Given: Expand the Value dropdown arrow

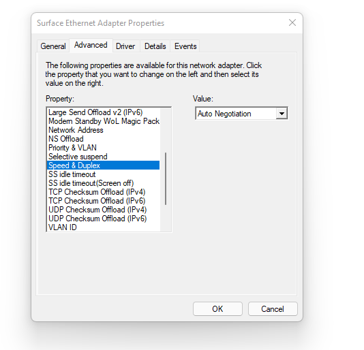Looking at the screenshot, I should pos(282,114).
